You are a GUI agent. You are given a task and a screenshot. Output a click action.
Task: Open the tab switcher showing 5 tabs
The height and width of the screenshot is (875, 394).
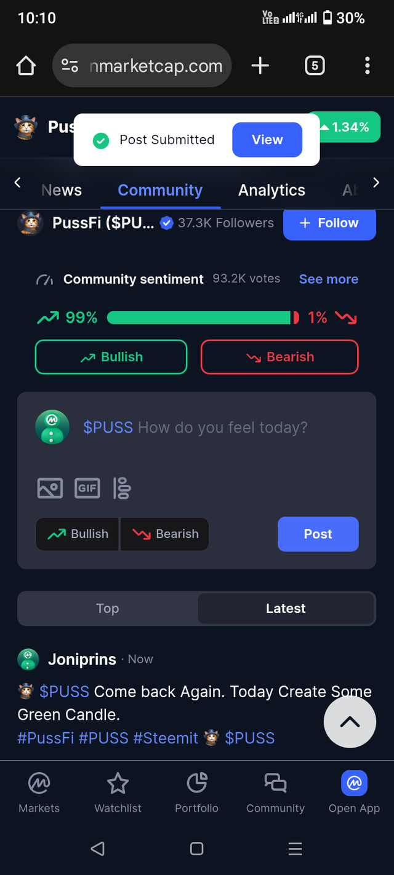click(x=315, y=65)
